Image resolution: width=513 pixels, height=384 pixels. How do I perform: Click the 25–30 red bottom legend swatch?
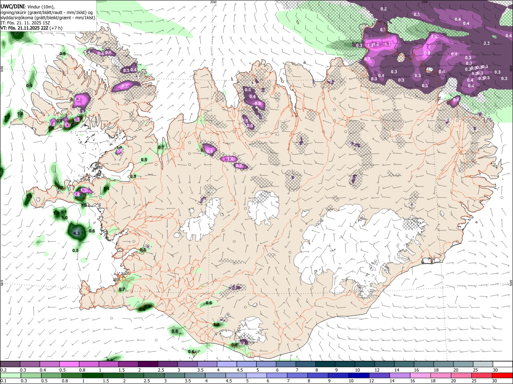pyautogui.click(x=483, y=376)
